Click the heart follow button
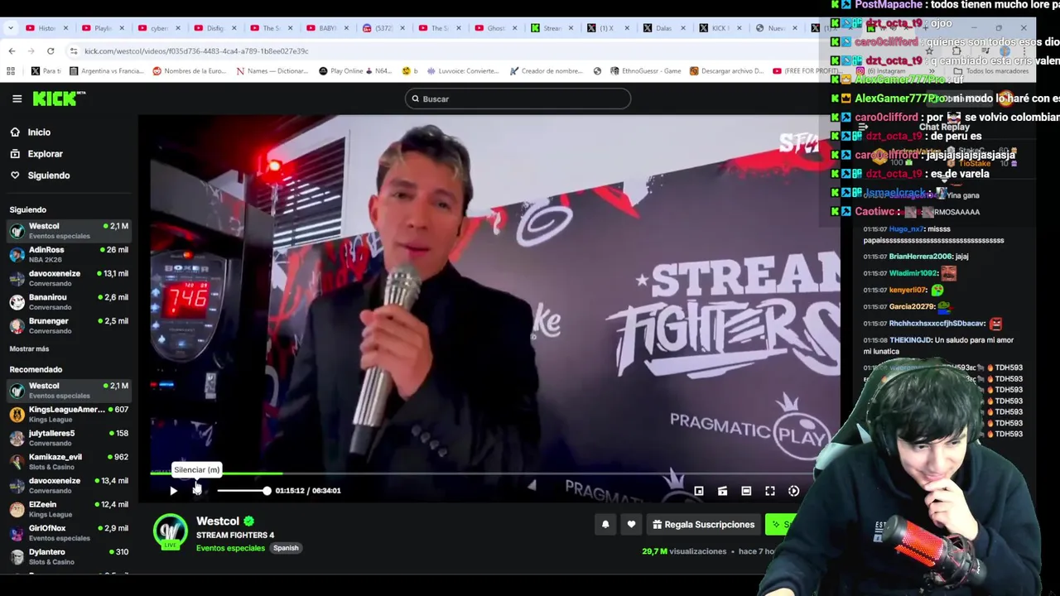Viewport: 1060px width, 596px height. pyautogui.click(x=631, y=524)
